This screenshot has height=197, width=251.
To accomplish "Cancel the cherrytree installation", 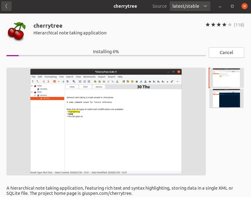I will (226, 53).
